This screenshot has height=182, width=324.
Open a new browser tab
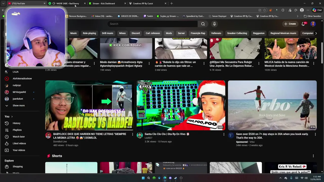(172, 4)
